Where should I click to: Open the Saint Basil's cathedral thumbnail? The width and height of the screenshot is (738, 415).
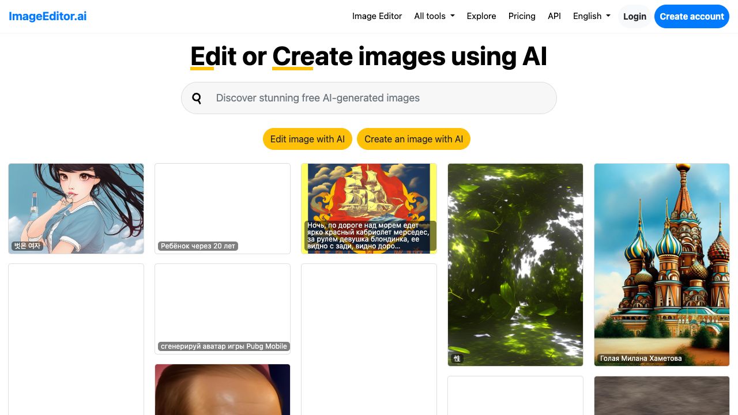[x=662, y=265]
